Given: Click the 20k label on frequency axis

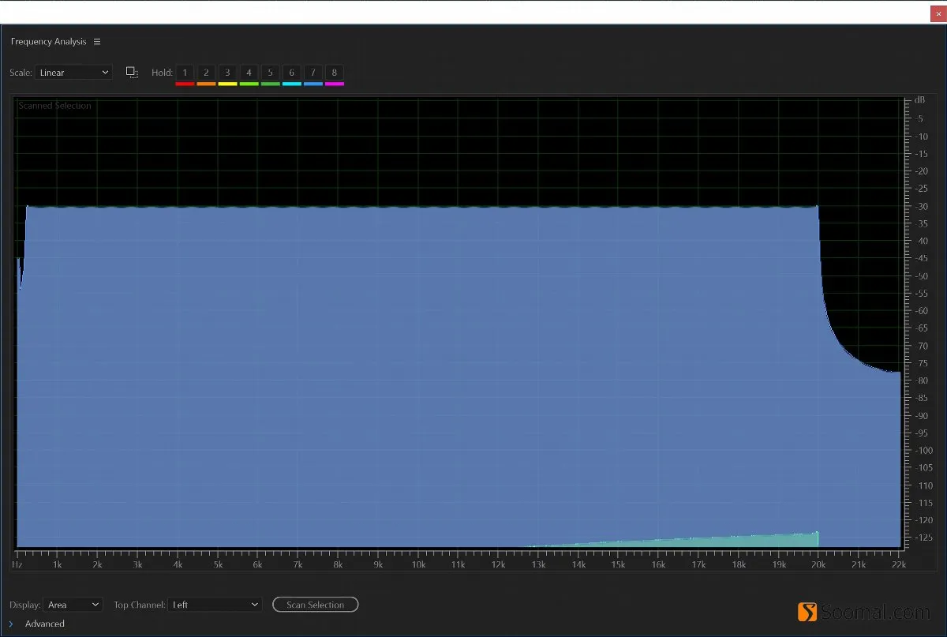Looking at the screenshot, I should (819, 565).
